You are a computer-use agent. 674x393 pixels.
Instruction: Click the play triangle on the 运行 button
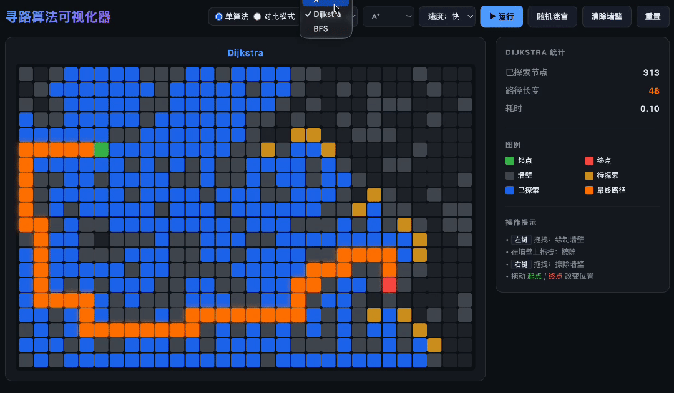tap(492, 16)
